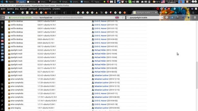Image resolution: width=198 pixels, height=111 pixels.
Task: Open Michael Müller link in 0.2.8.2~ubuntu15.10.1 row
Action: 100,50
